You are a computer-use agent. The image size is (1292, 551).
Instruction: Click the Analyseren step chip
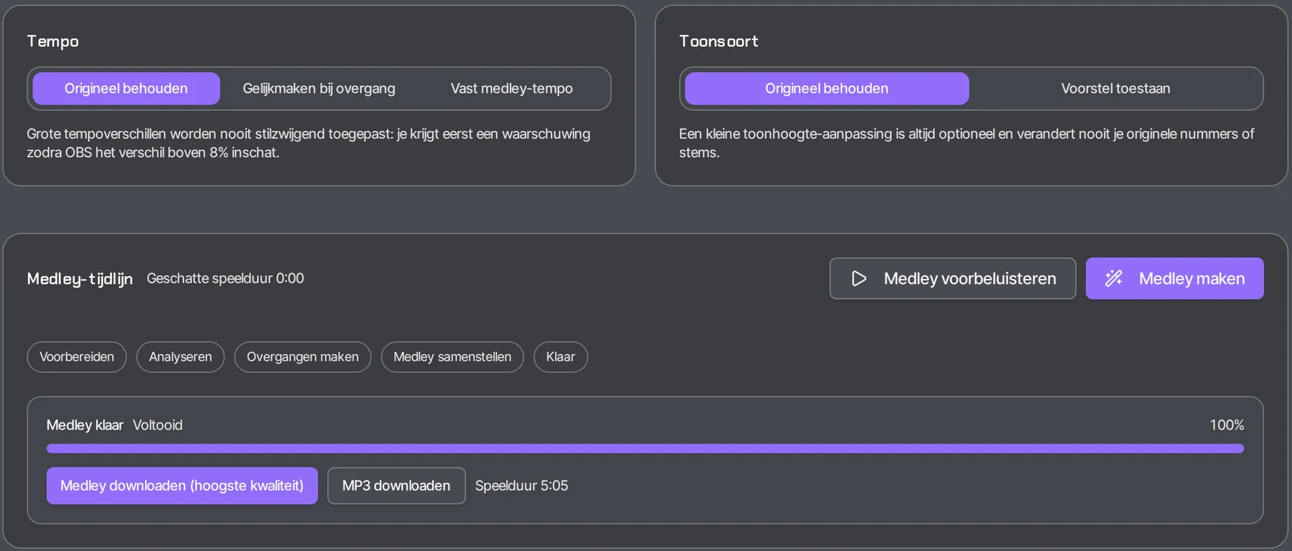[x=180, y=357]
